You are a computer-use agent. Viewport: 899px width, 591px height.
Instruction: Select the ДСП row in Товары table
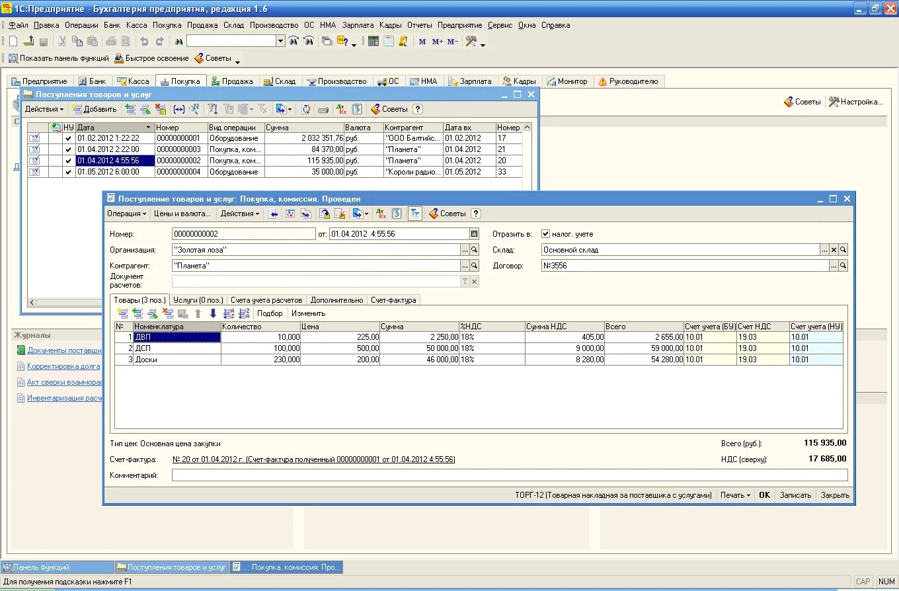pos(479,348)
